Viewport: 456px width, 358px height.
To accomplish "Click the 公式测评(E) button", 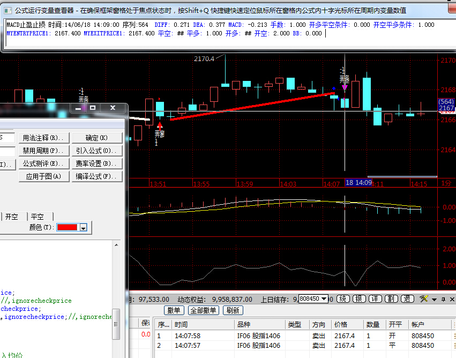I will [x=44, y=163].
